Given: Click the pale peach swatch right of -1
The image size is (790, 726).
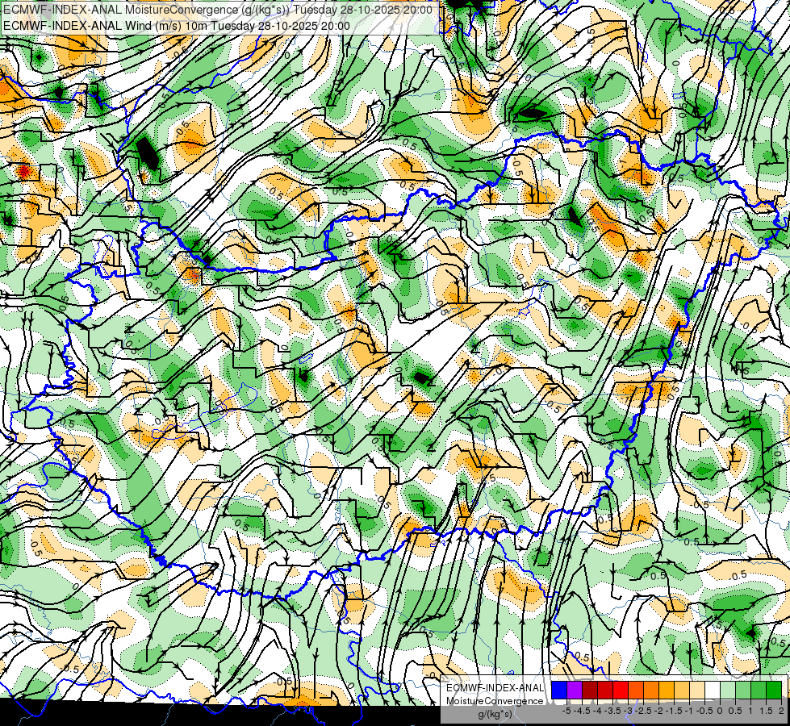Looking at the screenshot, I should tap(697, 691).
